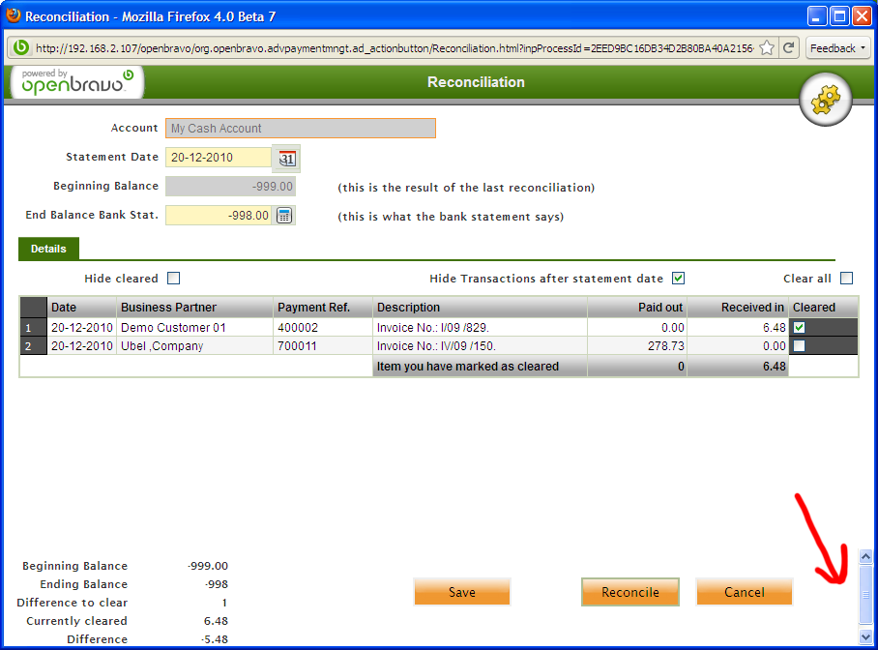Click the site identity icon in address bar
The height and width of the screenshot is (650, 878).
[21, 48]
